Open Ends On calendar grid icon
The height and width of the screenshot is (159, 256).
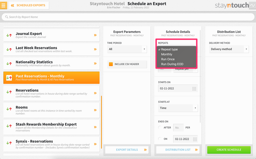[195, 139]
